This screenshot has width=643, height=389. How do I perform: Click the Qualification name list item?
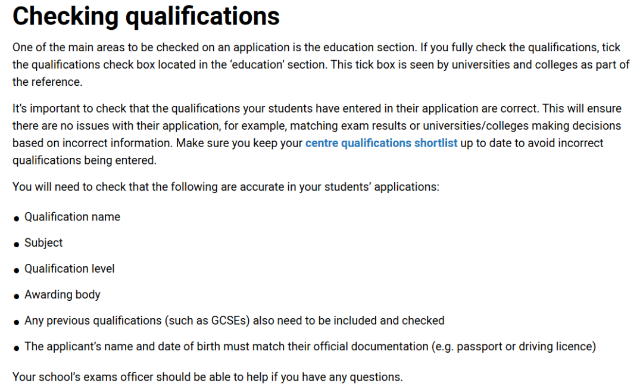point(72,217)
